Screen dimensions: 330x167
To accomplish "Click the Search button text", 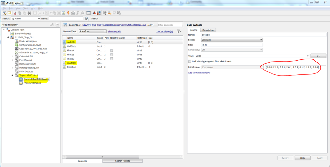I will [95, 19].
